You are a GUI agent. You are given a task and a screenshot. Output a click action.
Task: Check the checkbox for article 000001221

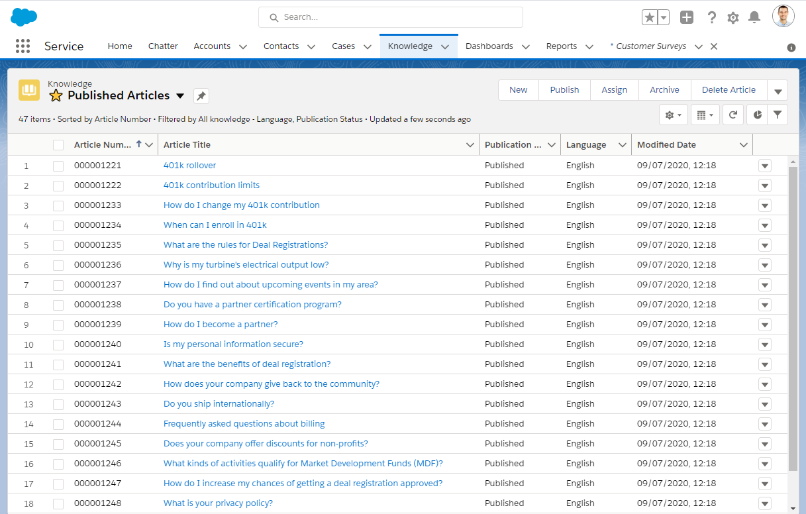coord(58,165)
